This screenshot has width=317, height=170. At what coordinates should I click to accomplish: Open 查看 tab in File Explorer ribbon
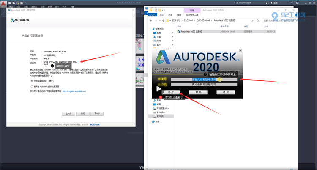pyautogui.click(x=179, y=14)
